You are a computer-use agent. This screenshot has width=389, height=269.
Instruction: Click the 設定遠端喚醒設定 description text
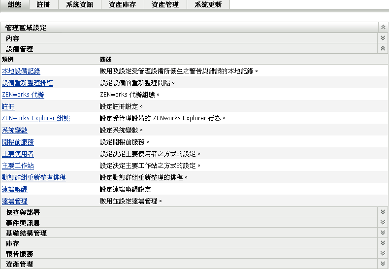pyautogui.click(x=125, y=189)
